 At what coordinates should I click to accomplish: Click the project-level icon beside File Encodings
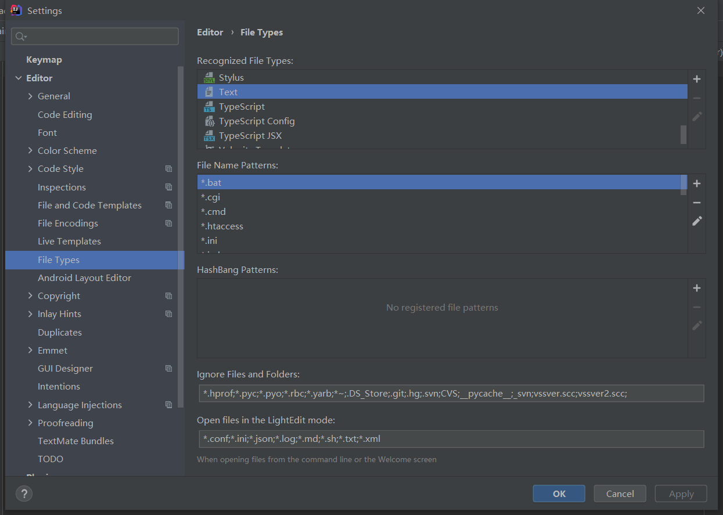[x=168, y=224]
